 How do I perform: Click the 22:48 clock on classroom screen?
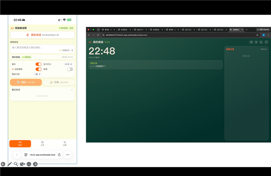102,51
